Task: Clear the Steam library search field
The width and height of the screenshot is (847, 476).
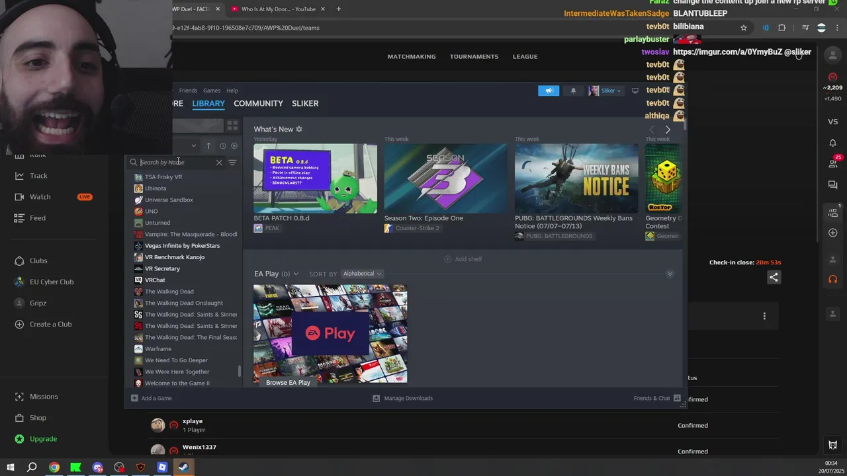Action: coord(219,162)
